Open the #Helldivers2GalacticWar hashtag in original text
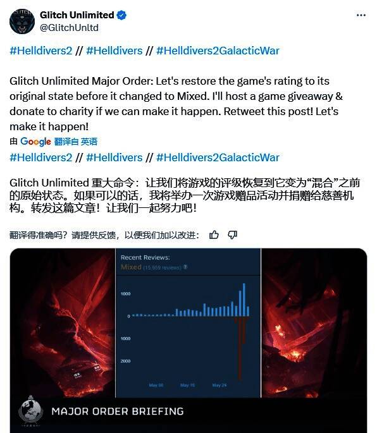This screenshot has height=433, width=377. pos(218,51)
